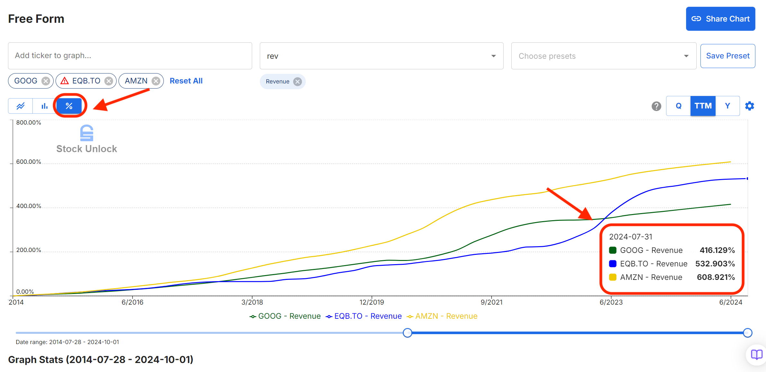
Task: Open the Choose presets dropdown
Action: 603,56
